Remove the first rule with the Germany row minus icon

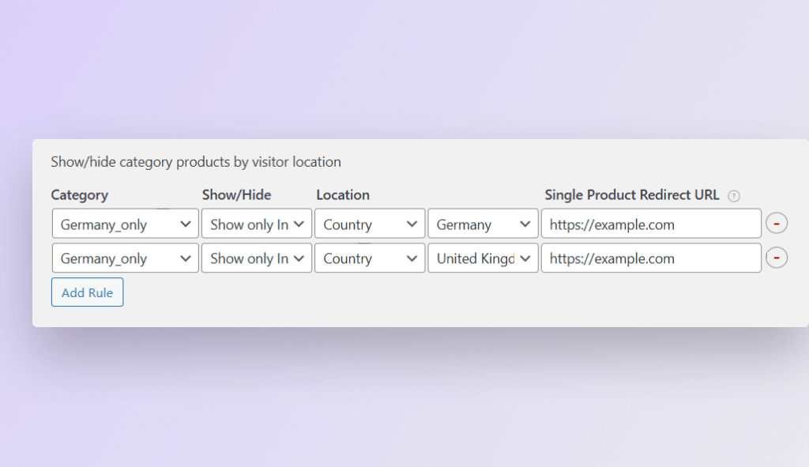tap(776, 224)
